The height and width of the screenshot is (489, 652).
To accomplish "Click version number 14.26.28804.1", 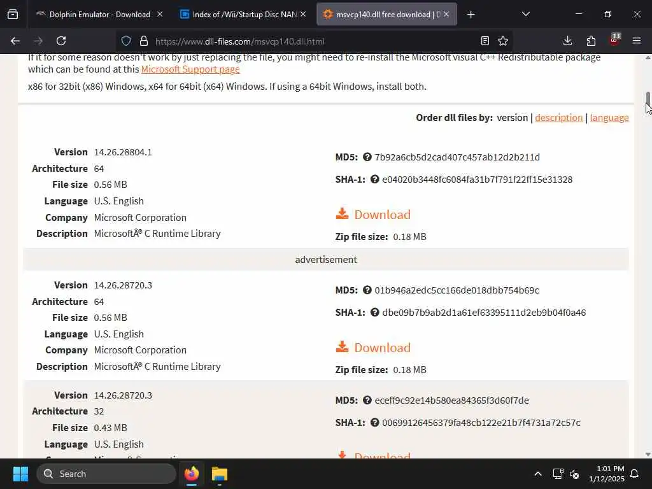I will [x=123, y=152].
